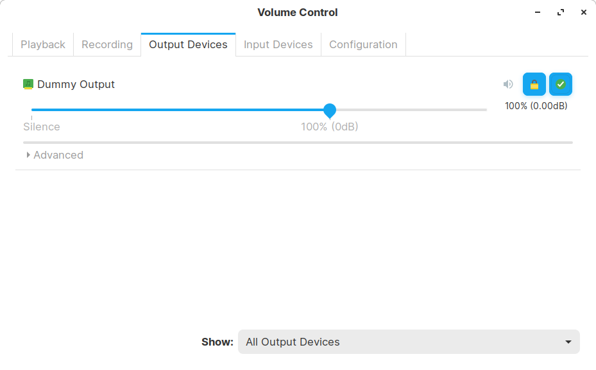The image size is (596, 370).
Task: Click the Silence mark under the slider
Action: click(x=42, y=127)
